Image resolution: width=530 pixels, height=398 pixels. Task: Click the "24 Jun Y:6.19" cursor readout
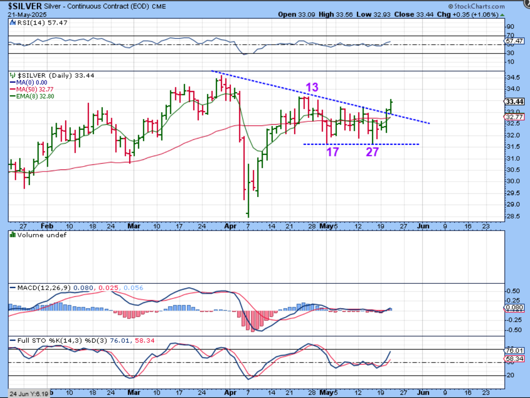click(x=28, y=394)
